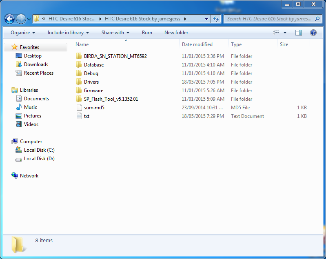Click the Back navigation arrow button

pos(9,19)
